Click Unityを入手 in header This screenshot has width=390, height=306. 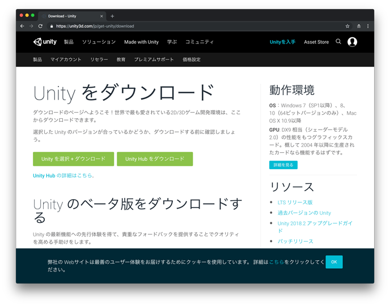point(282,42)
